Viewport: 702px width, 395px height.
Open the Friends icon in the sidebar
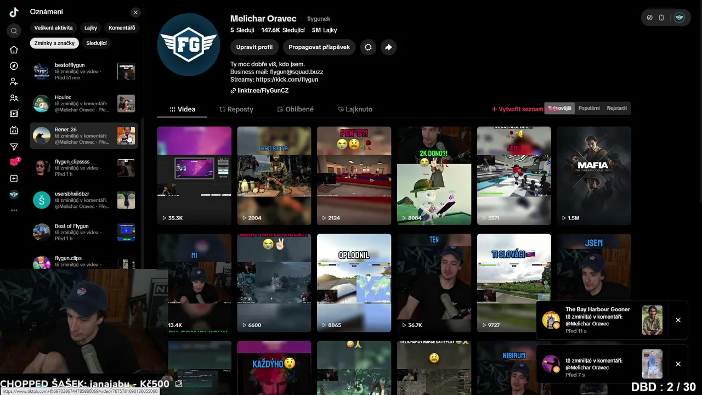click(x=14, y=98)
